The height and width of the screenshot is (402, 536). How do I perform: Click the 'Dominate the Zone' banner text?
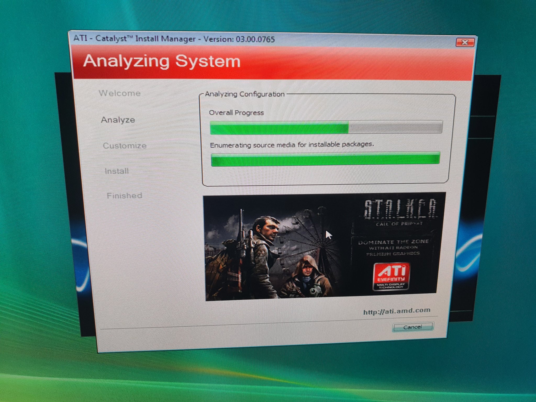click(x=393, y=242)
